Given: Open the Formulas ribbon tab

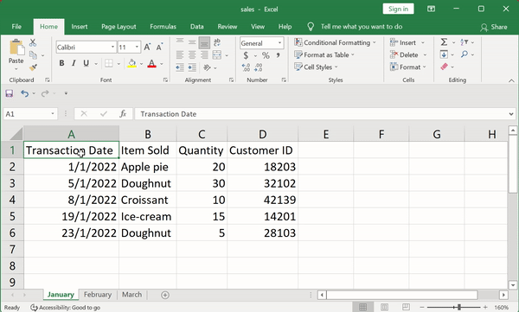Looking at the screenshot, I should point(163,27).
